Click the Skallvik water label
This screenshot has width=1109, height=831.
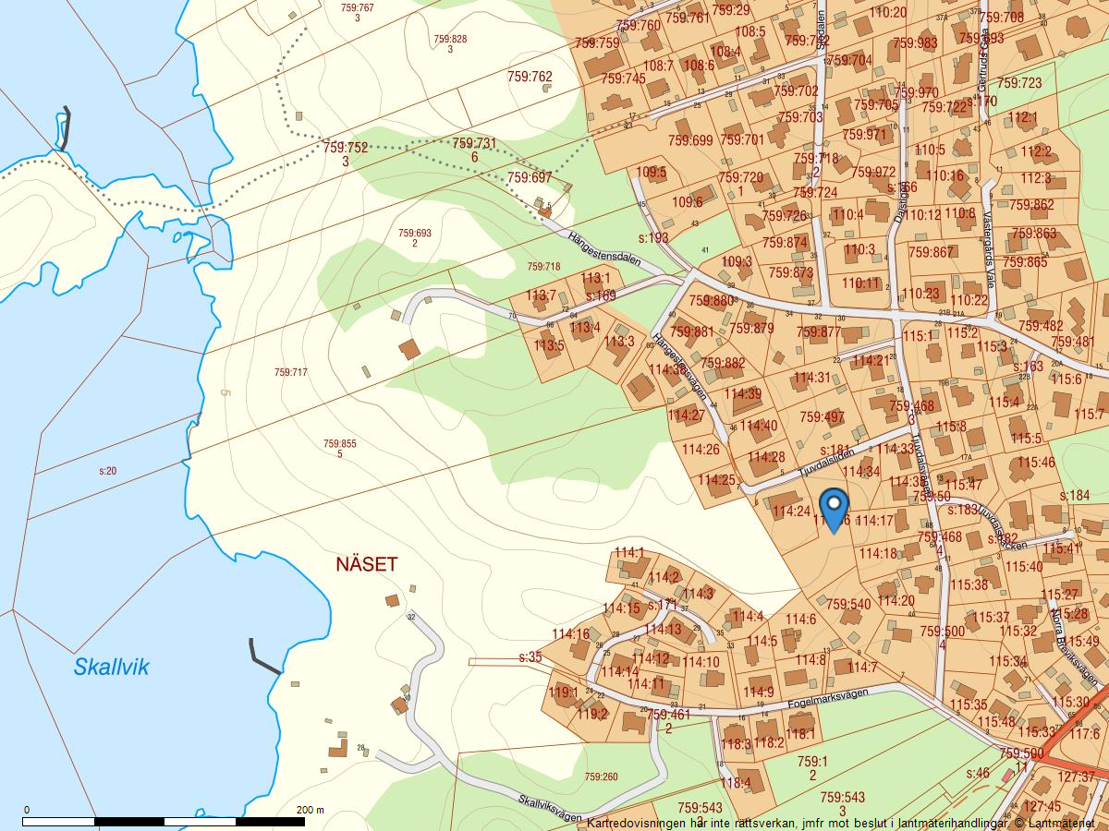pyautogui.click(x=111, y=667)
